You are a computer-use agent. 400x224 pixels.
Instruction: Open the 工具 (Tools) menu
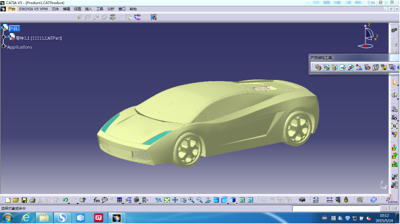(x=99, y=9)
